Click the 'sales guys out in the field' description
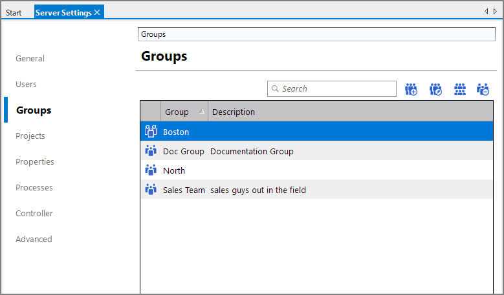Viewport: 504px width, 295px height. tap(258, 190)
